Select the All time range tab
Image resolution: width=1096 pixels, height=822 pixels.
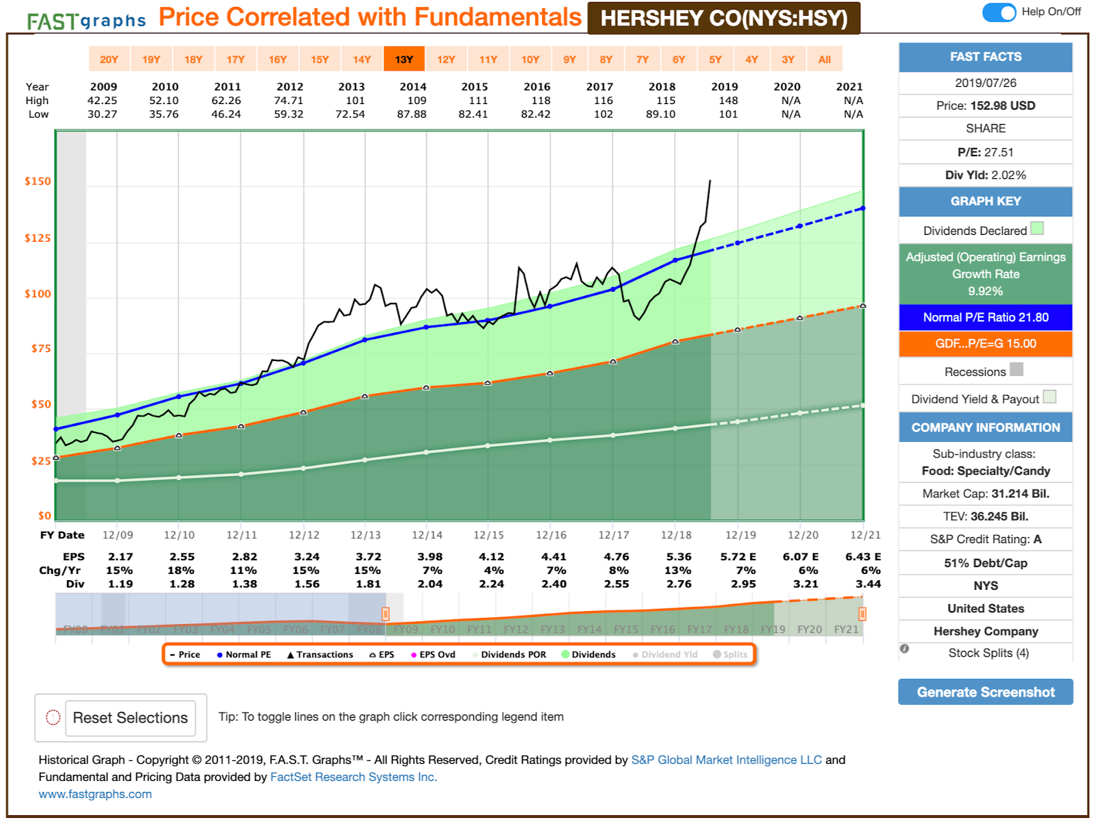pyautogui.click(x=825, y=59)
